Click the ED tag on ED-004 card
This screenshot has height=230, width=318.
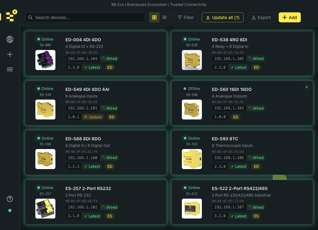[110, 67]
